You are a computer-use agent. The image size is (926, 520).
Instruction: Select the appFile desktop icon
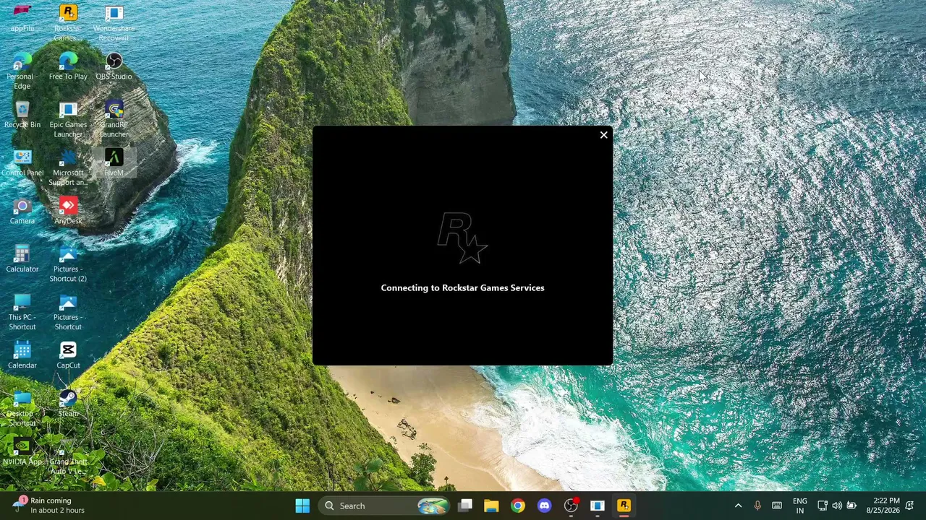[22, 19]
